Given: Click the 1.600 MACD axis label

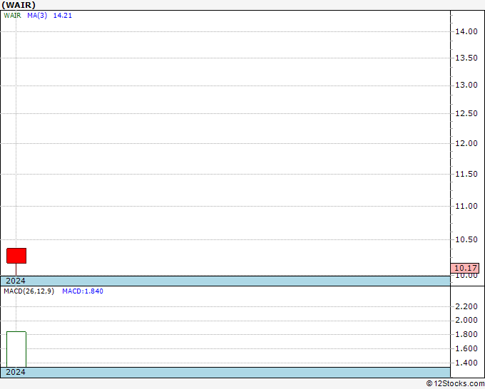Looking at the screenshot, I should 466,348.
